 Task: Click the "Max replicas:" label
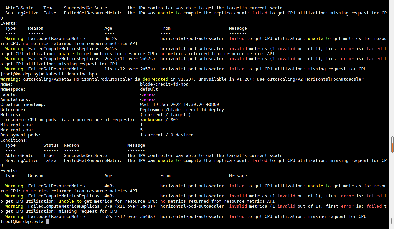click(17, 130)
